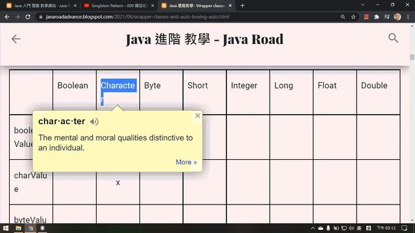Click the blog back arrow in header
Viewport: 415px width, 233px height.
pos(16,39)
